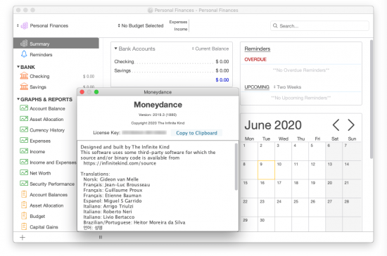Screen dimensions: 387x256
Task: Open the Current Balance dropdown
Action: pos(210,49)
